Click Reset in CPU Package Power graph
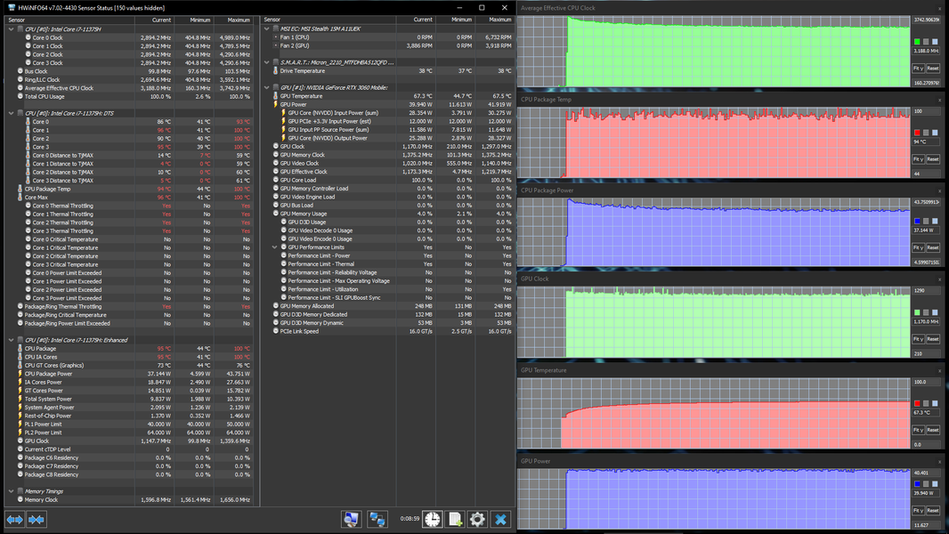Image resolution: width=949 pixels, height=534 pixels. [x=933, y=248]
